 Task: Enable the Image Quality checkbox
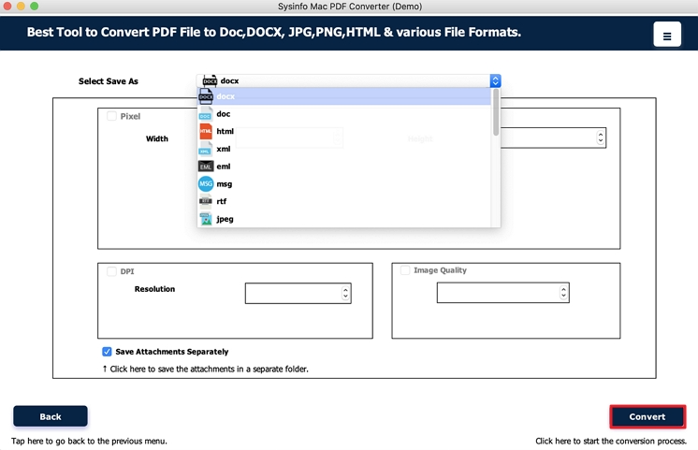[405, 270]
